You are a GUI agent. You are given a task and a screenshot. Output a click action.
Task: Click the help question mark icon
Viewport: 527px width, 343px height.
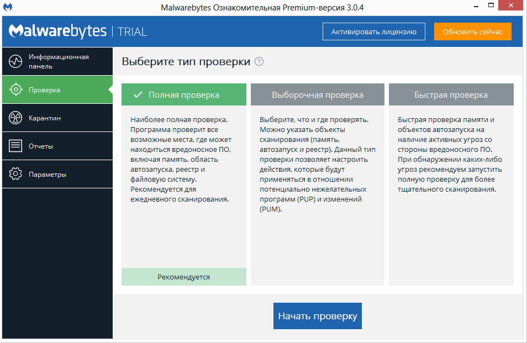(259, 61)
